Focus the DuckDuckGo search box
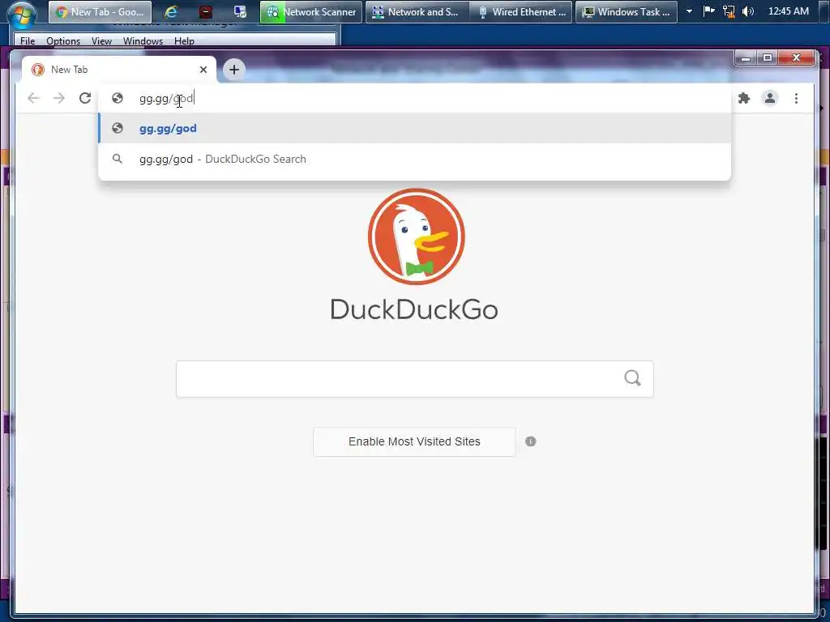 click(x=414, y=379)
